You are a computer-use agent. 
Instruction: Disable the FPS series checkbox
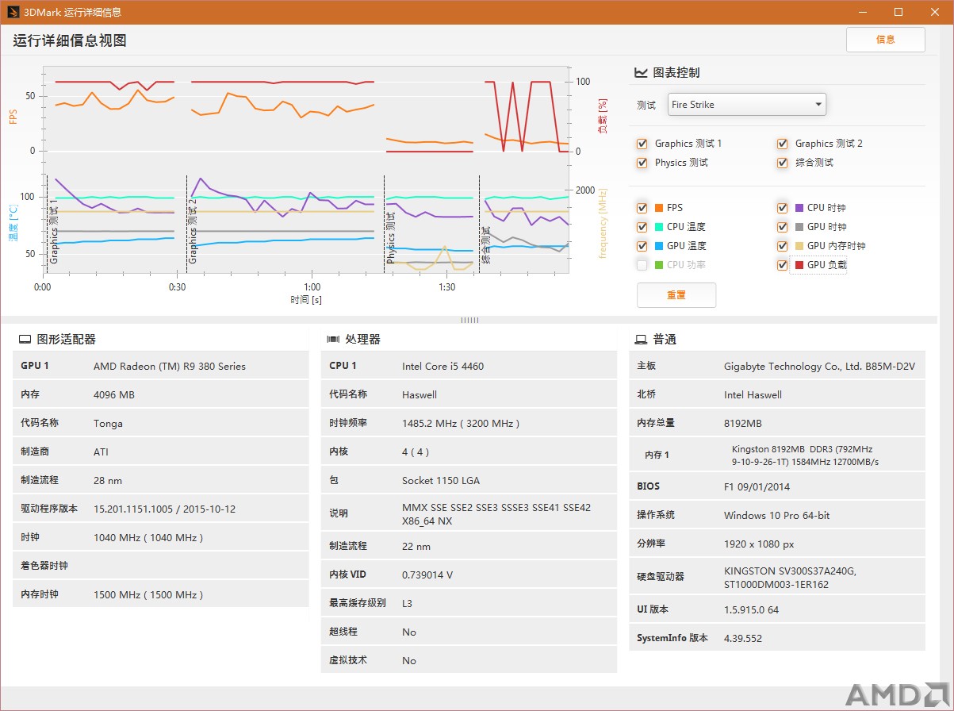[x=642, y=208]
